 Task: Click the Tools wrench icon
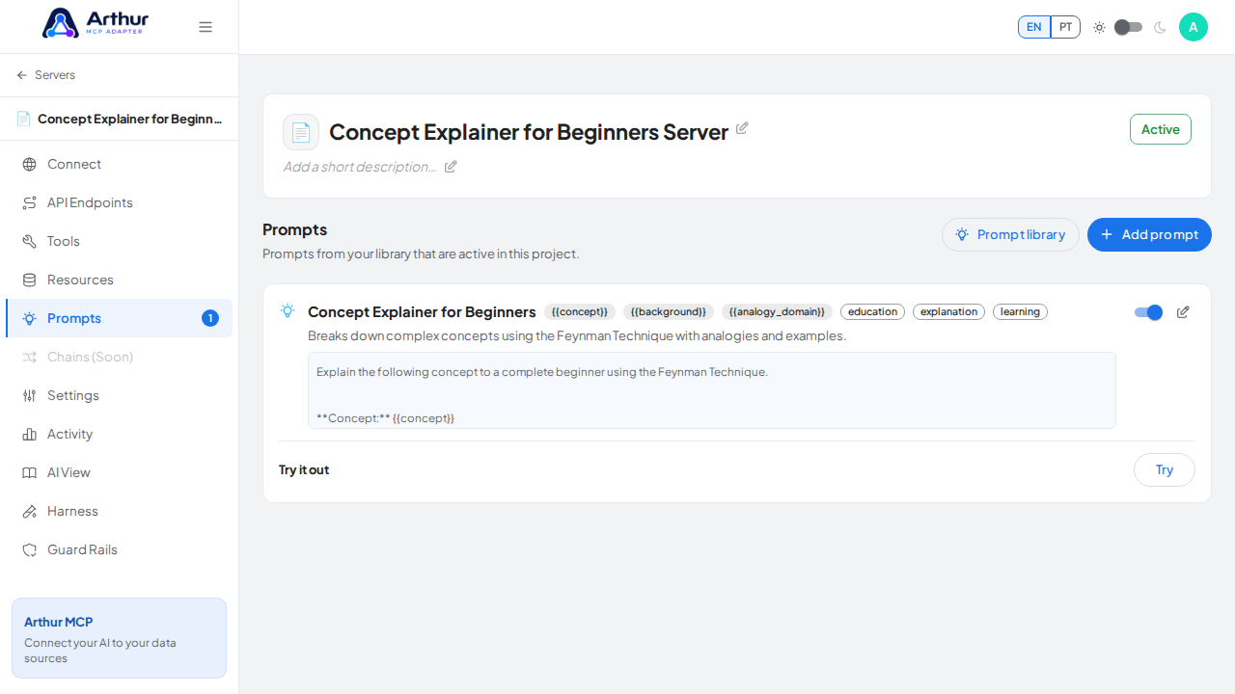[x=29, y=241]
